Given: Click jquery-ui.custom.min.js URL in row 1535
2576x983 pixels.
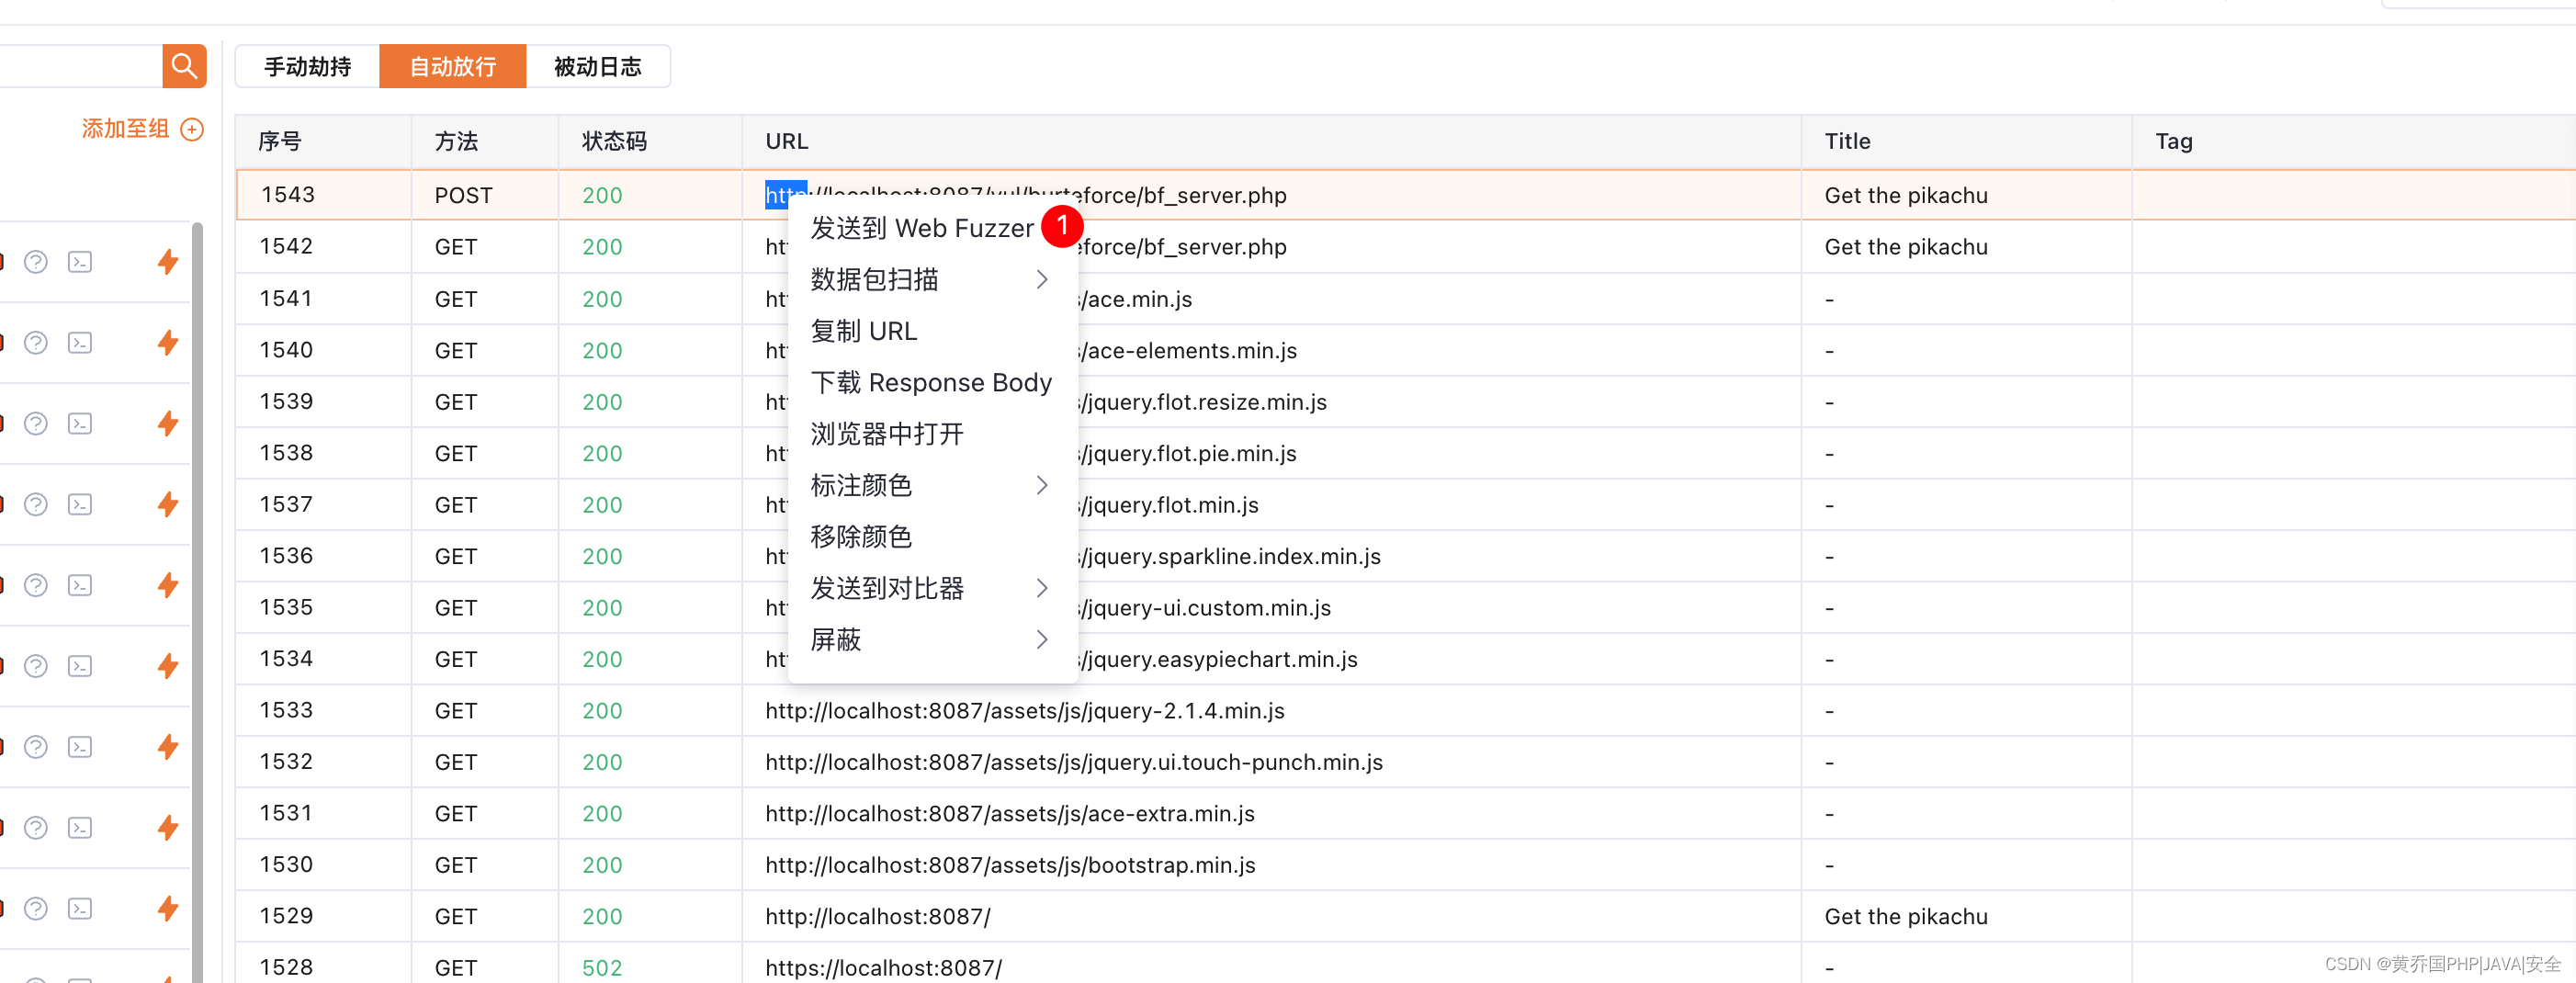Looking at the screenshot, I should coord(1204,608).
